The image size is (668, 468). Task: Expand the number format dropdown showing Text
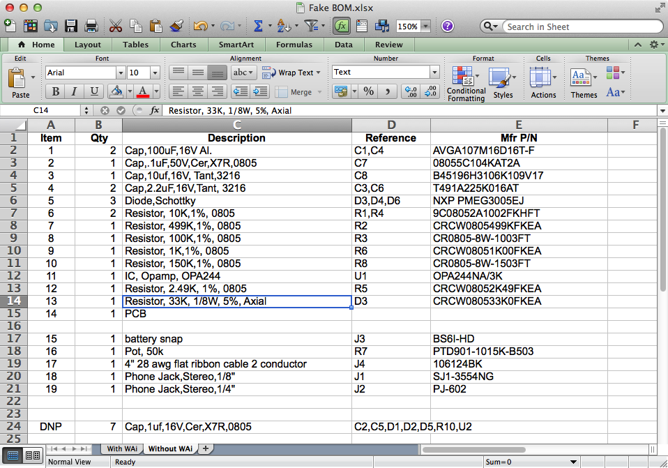coord(434,73)
